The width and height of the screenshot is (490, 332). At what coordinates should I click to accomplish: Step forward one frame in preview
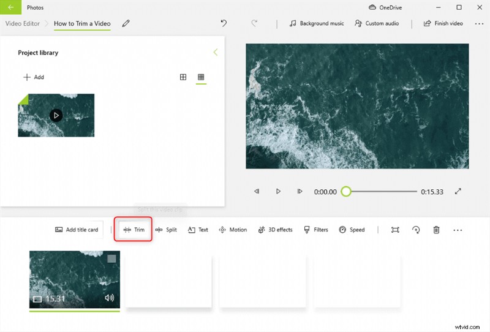coord(300,191)
